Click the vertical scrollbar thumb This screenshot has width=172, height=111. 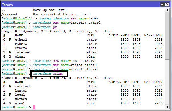167,36
